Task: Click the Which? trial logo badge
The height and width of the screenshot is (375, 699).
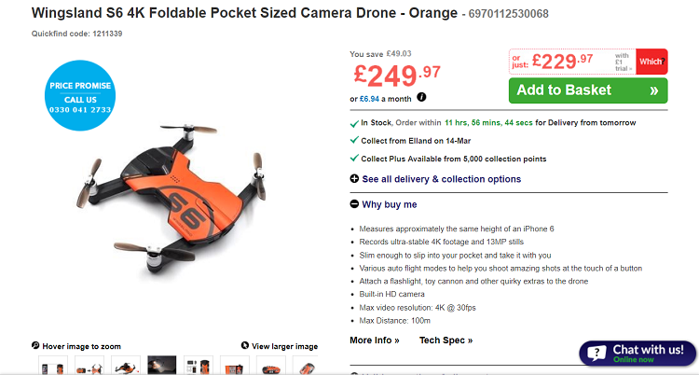Action: coord(651,62)
